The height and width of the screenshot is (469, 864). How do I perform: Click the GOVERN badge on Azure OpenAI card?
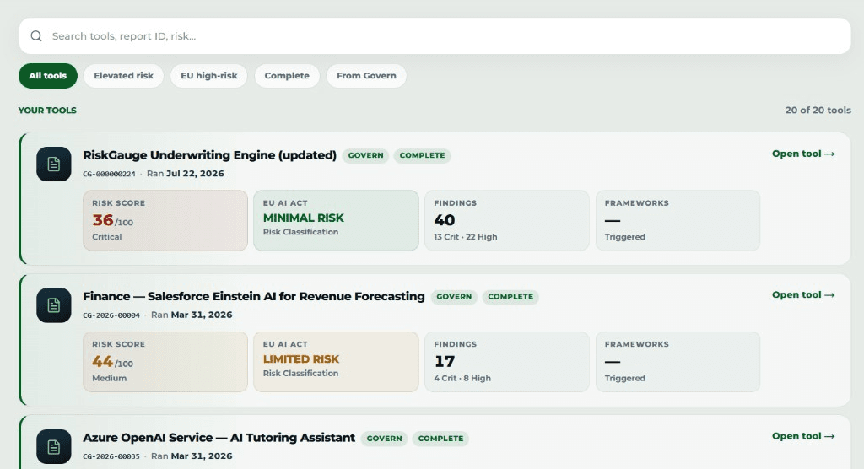[x=384, y=438]
